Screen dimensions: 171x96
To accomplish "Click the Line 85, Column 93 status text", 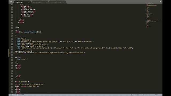I will point(18,95).
